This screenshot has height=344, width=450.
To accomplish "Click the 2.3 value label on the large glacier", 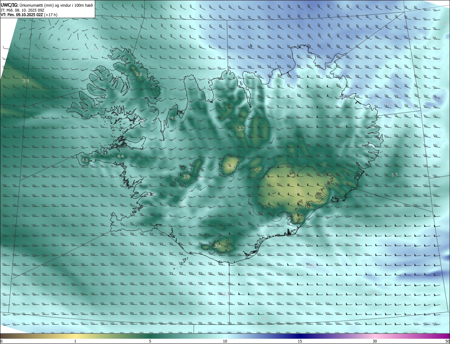I will 297,191.
